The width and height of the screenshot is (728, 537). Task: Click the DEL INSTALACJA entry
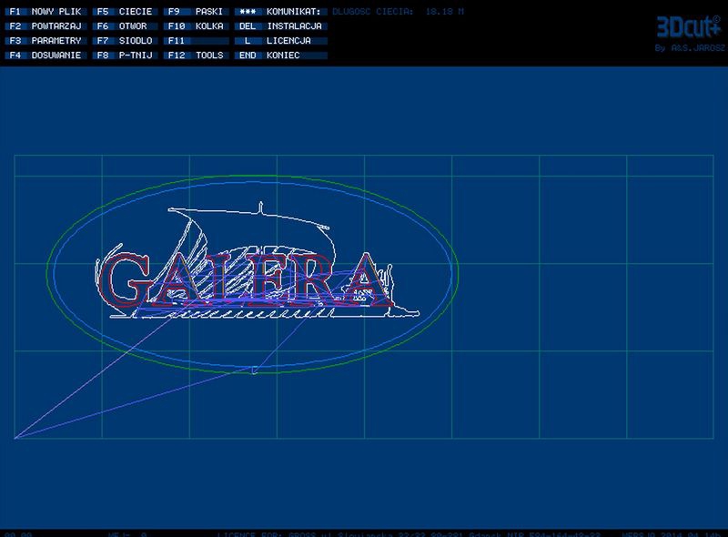click(281, 26)
